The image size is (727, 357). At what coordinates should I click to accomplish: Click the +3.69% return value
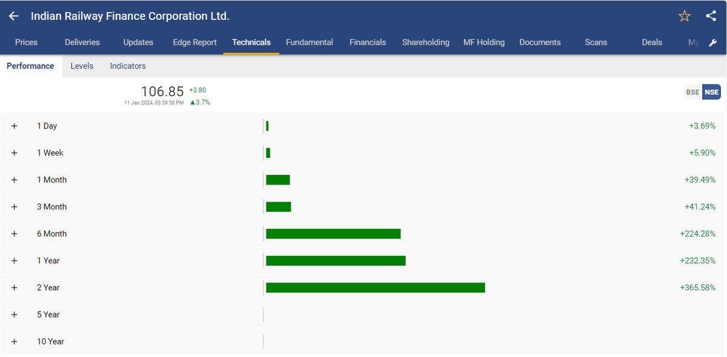click(x=703, y=126)
